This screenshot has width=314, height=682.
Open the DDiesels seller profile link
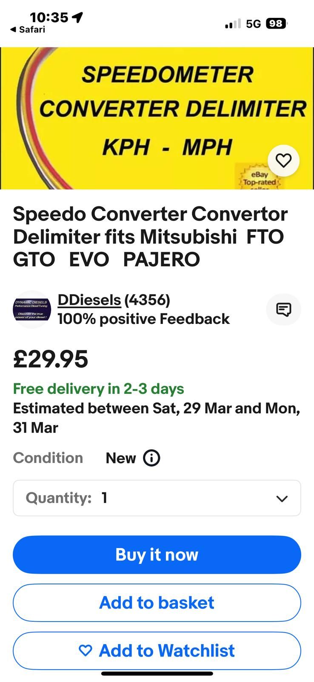89,300
